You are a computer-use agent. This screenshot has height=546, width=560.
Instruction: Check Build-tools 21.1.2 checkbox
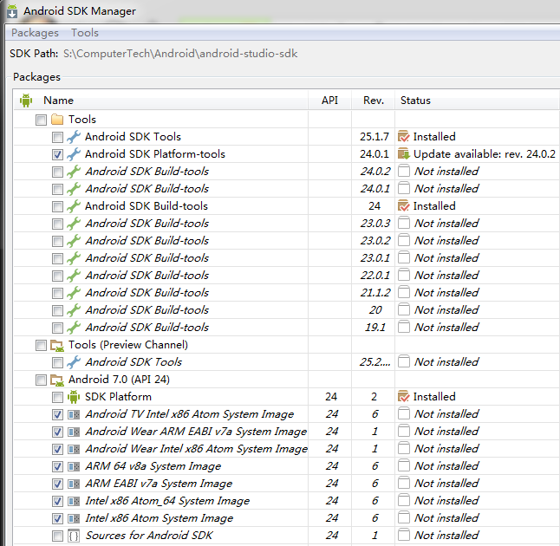point(57,293)
